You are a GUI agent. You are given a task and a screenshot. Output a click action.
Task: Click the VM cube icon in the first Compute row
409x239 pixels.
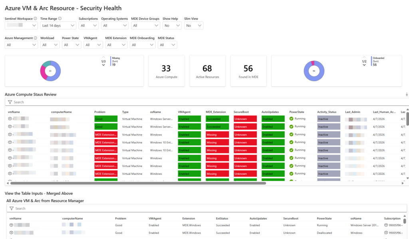10,119
